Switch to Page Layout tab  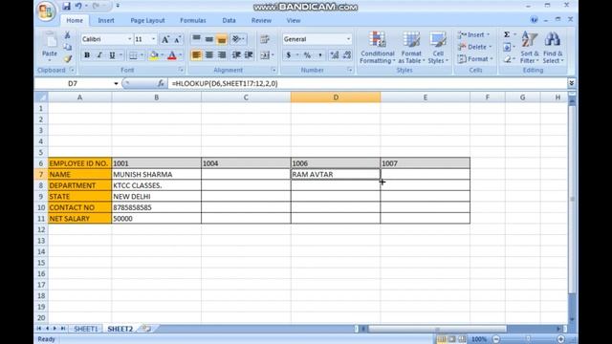tap(147, 20)
